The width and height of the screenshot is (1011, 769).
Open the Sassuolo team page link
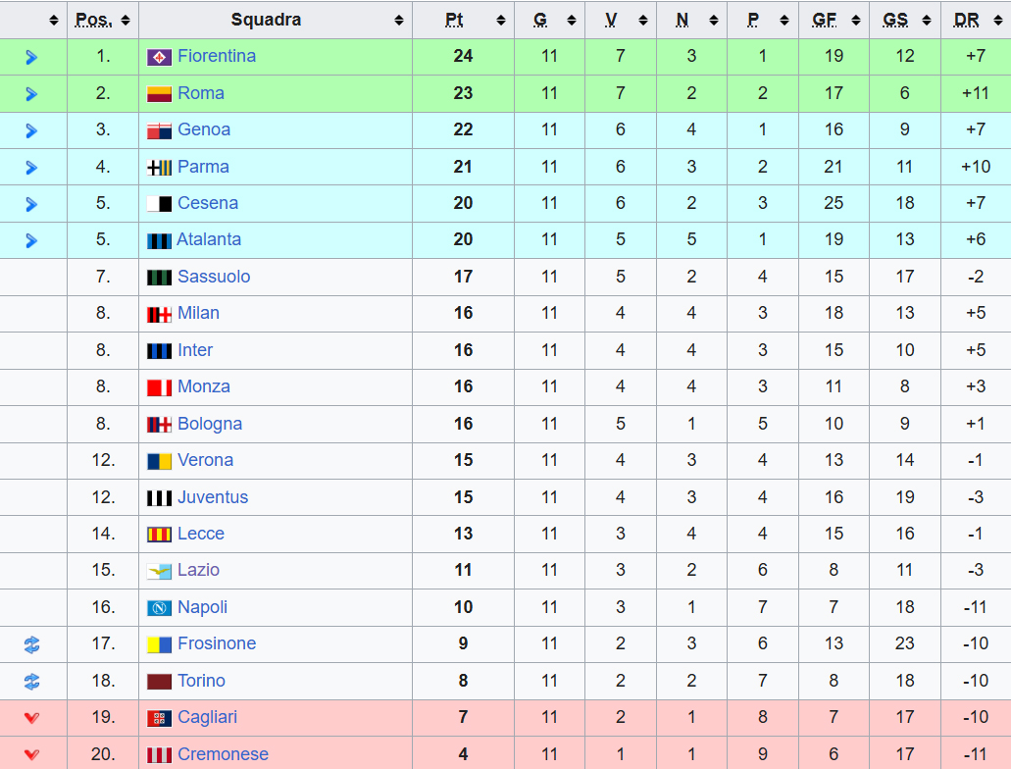tap(214, 277)
